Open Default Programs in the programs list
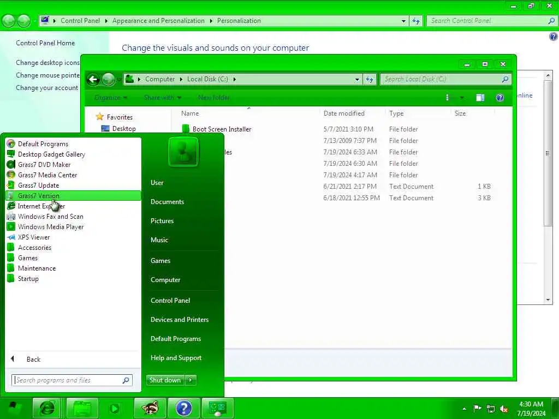 pyautogui.click(x=43, y=144)
